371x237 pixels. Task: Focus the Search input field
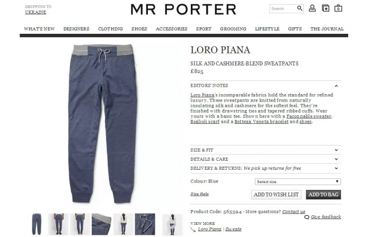click(283, 8)
